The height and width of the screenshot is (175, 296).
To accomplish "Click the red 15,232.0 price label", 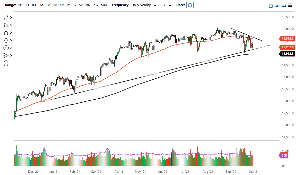I will click(287, 47).
